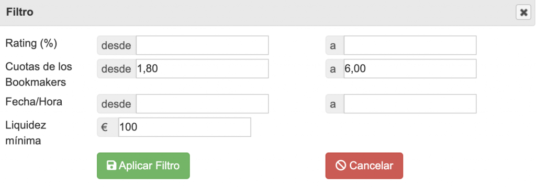This screenshot has height=188, width=536.
Task: Cancel the filter dialog
Action: [364, 166]
